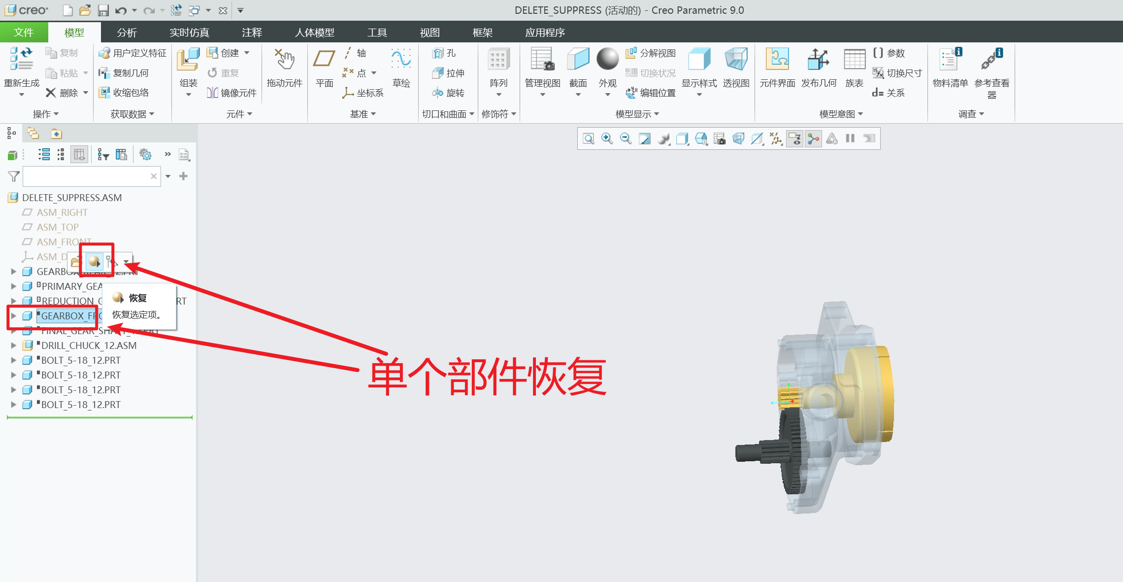Open the Bill of Materials (物料清单) icon
The image size is (1123, 582).
click(950, 60)
